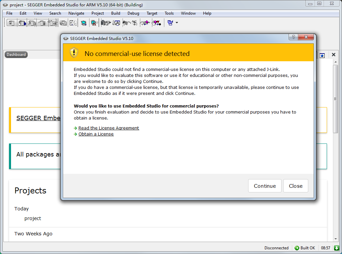
Task: Click the globe browser icon beside Dashboard close
Action: point(322,55)
